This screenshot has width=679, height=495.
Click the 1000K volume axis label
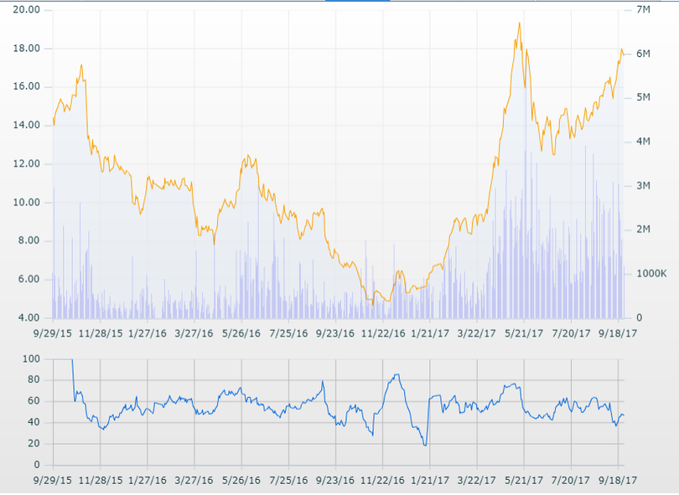(650, 274)
